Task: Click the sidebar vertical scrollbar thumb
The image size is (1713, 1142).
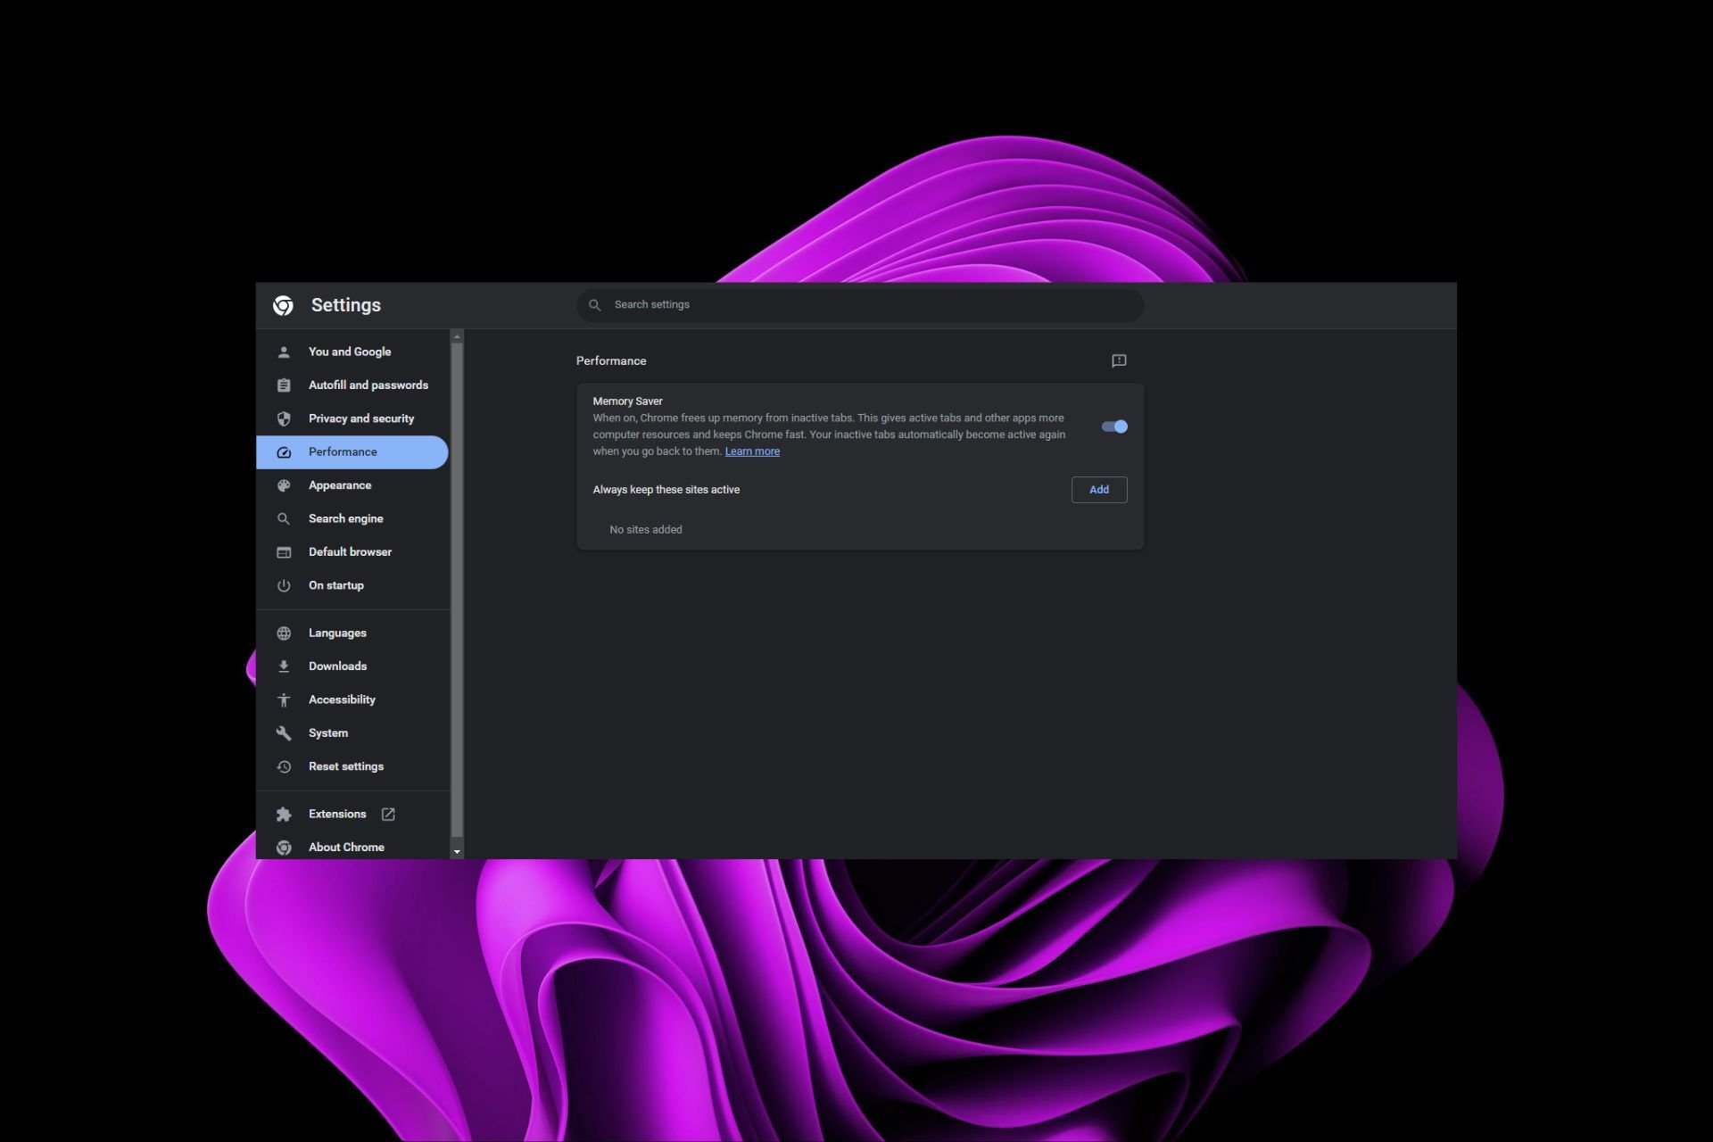Action: point(457,590)
